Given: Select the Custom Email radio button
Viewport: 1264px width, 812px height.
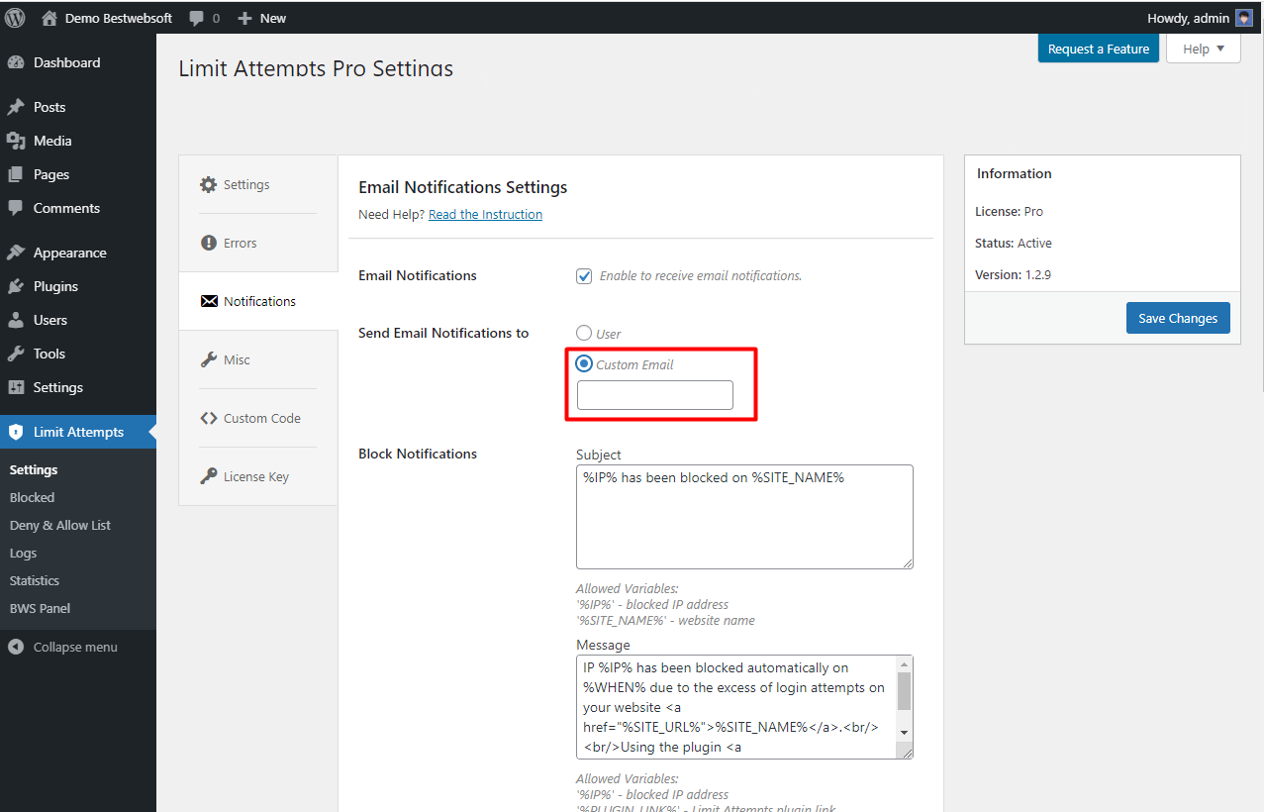Looking at the screenshot, I should click(584, 363).
